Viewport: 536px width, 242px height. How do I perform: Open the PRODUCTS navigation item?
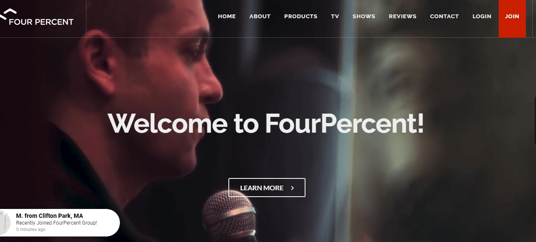[300, 17]
